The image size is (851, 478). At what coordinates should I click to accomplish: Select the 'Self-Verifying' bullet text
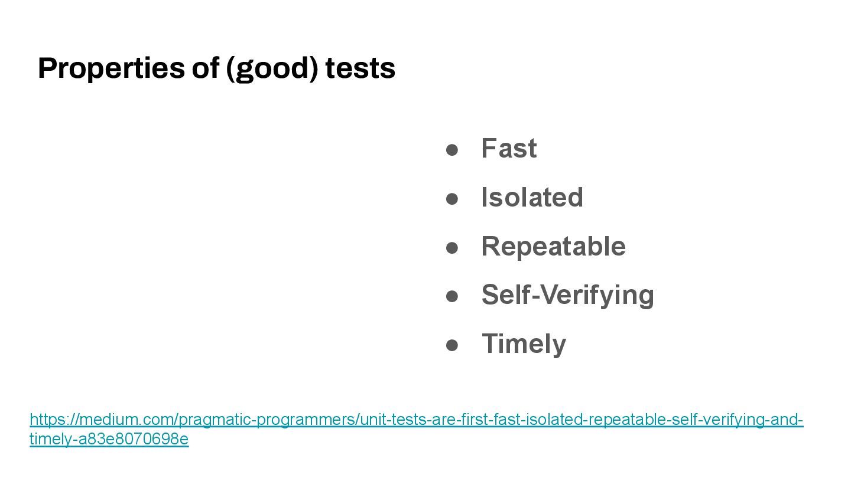567,295
